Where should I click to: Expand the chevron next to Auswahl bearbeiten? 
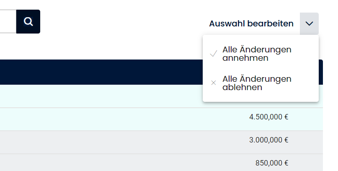point(309,23)
